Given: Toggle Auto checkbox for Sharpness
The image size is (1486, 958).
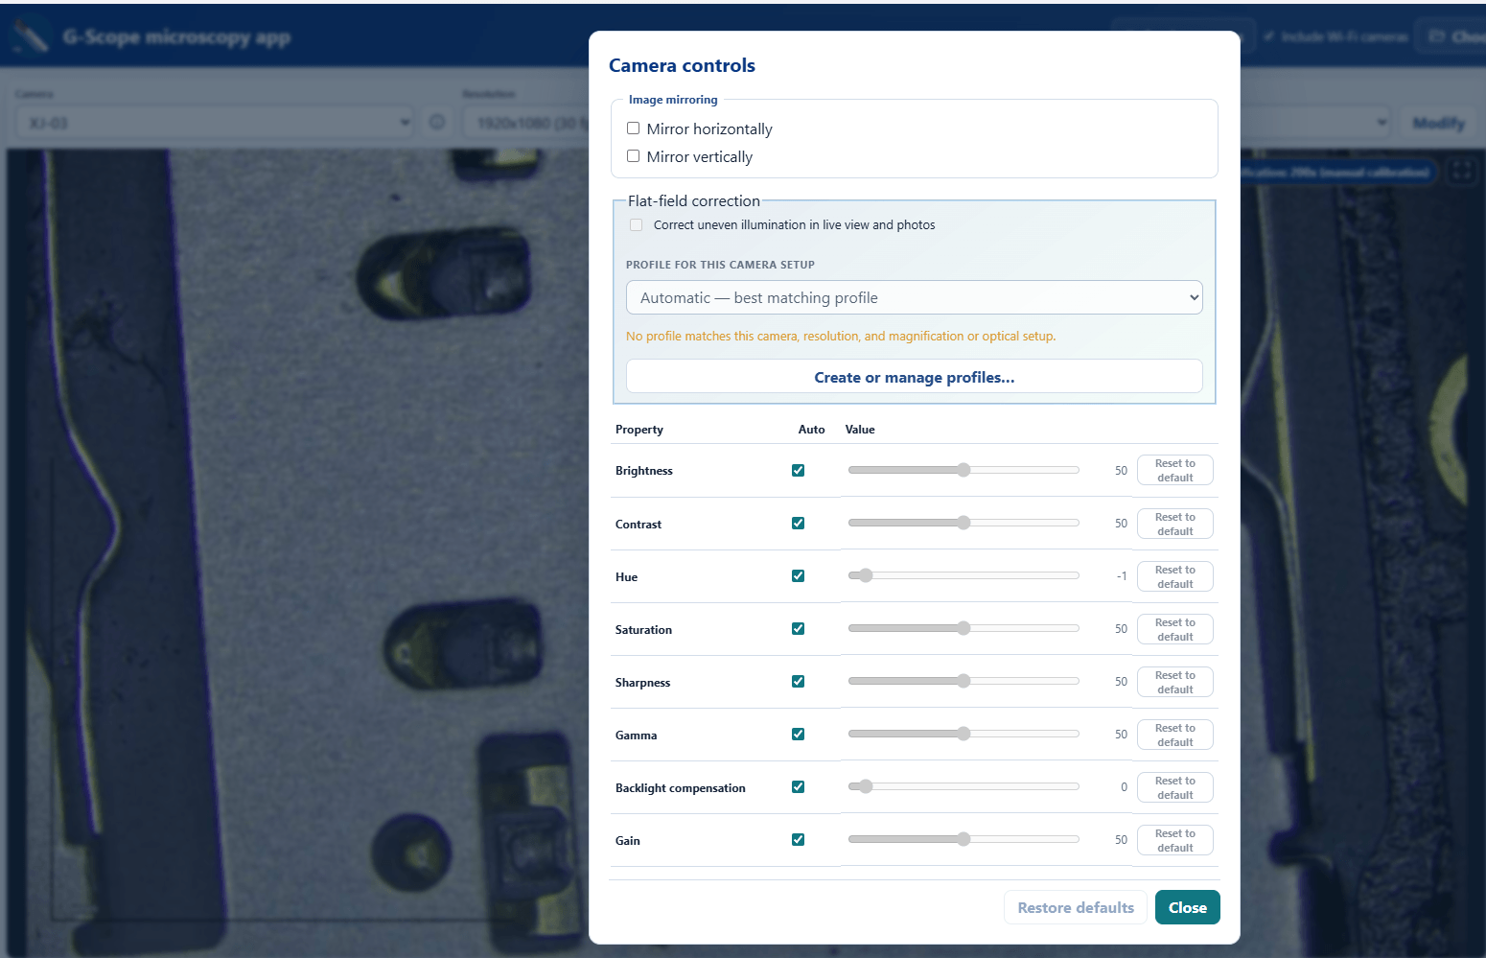Looking at the screenshot, I should pos(798,682).
